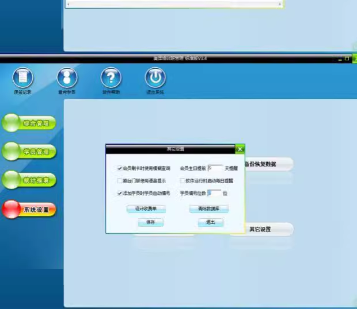Click the 退出 button in the dialog
The height and width of the screenshot is (309, 357).
pos(211,222)
